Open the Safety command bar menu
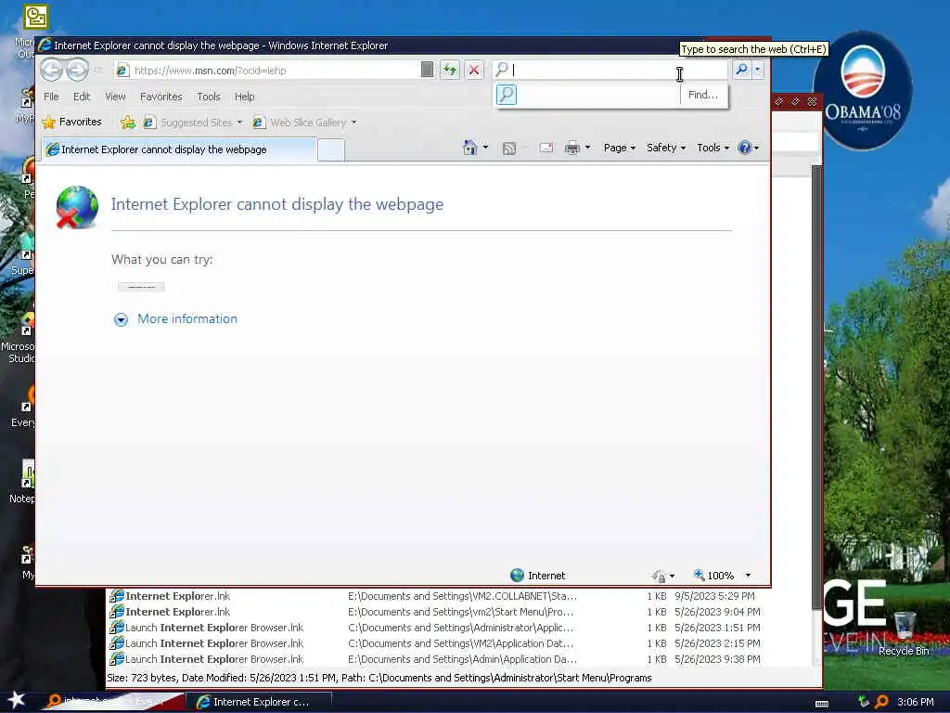Image resolution: width=950 pixels, height=713 pixels. 666,148
